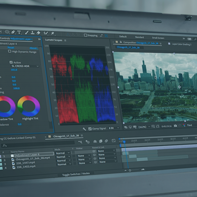Click the Reset link in Effect Controls
This screenshot has width=197, height=197.
pos(11,48)
